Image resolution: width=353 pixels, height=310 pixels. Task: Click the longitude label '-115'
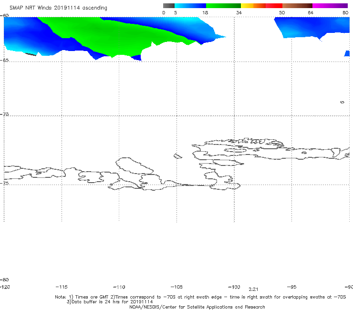coord(62,287)
